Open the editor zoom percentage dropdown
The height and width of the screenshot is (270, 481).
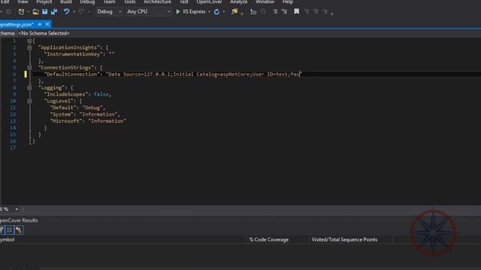(17, 209)
